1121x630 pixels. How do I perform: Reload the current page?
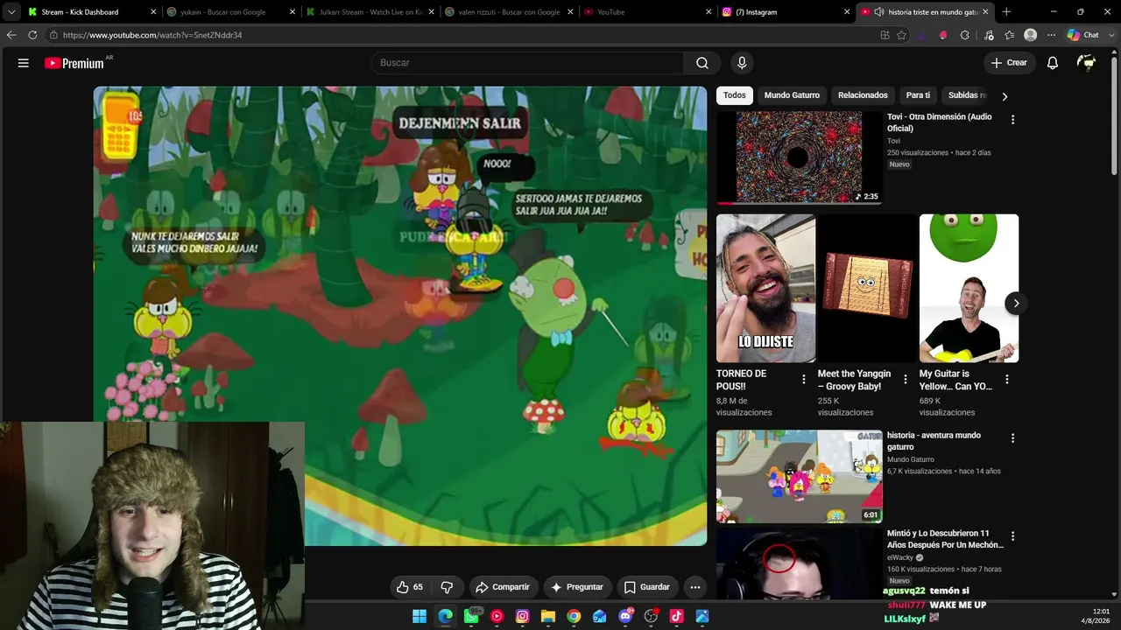click(x=32, y=35)
